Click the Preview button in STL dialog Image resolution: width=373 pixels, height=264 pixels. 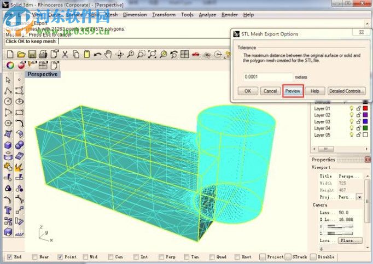pos(293,91)
